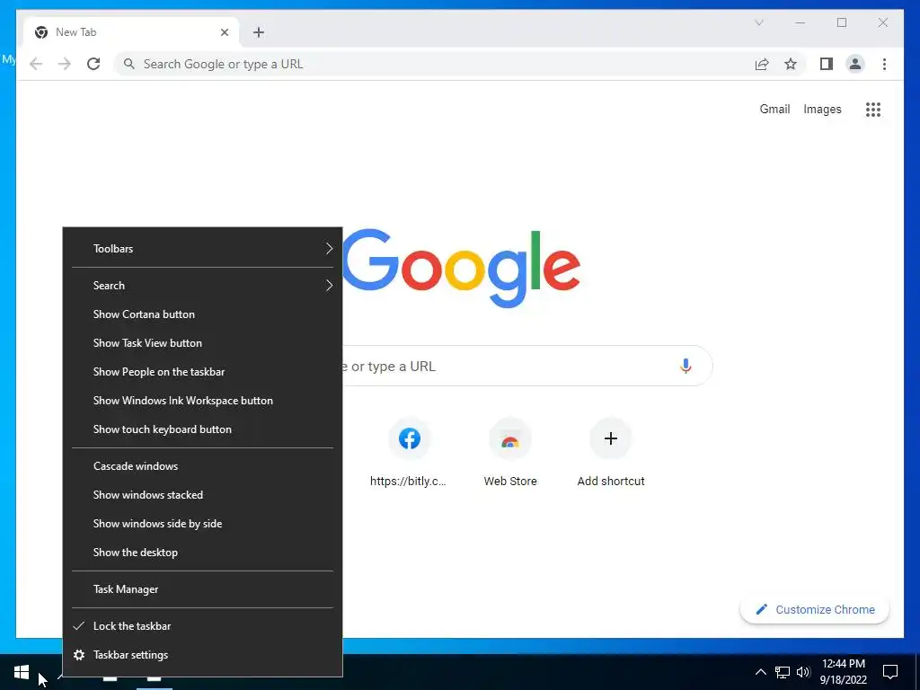
Task: Open the Gmail link
Action: (774, 109)
